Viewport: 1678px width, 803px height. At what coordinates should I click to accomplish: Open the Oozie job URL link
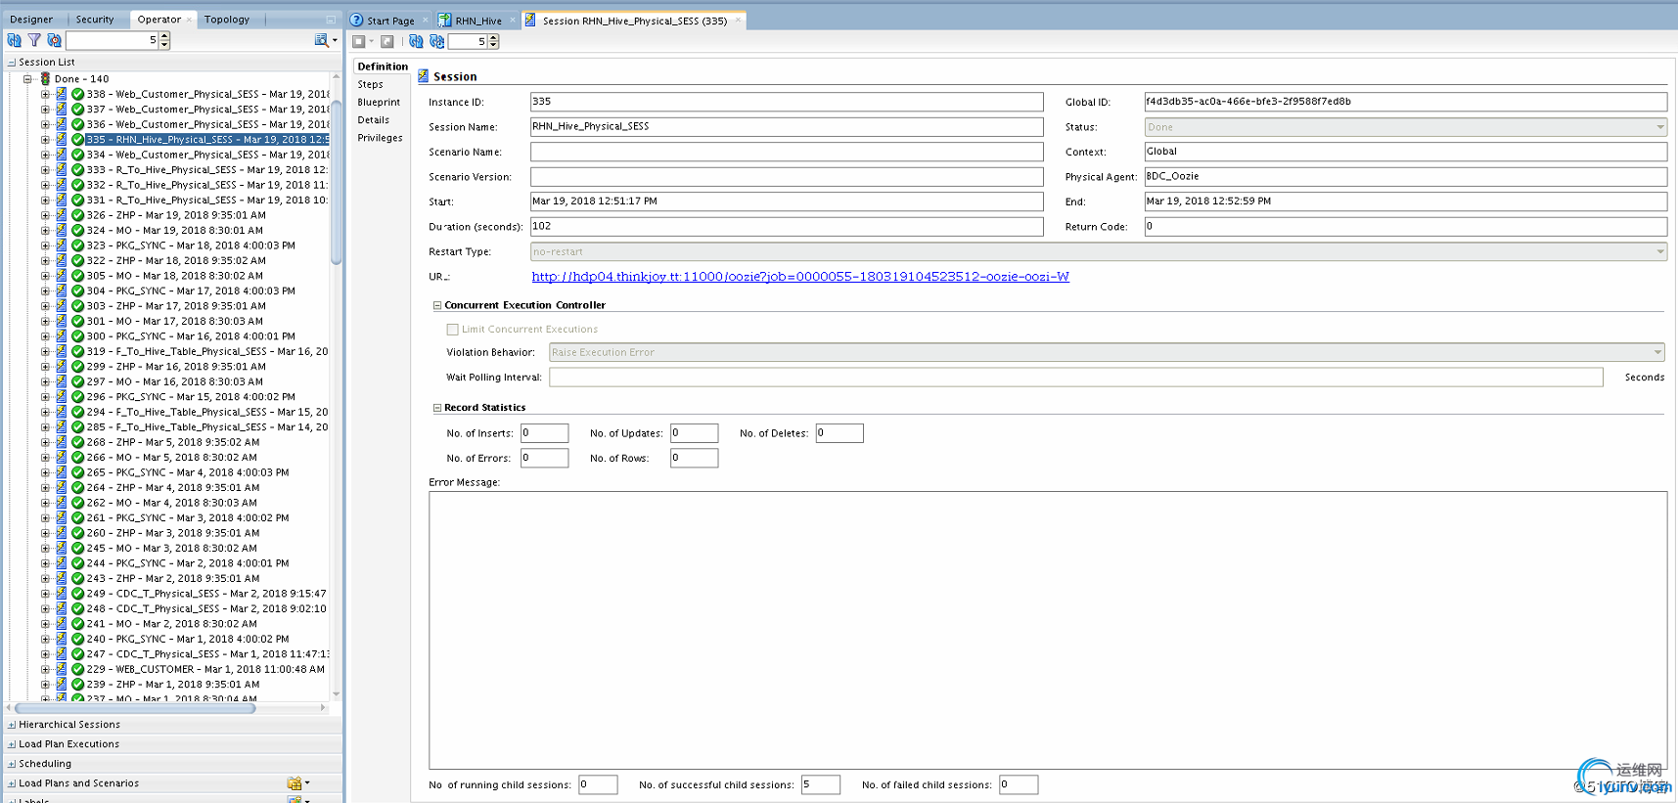[799, 277]
